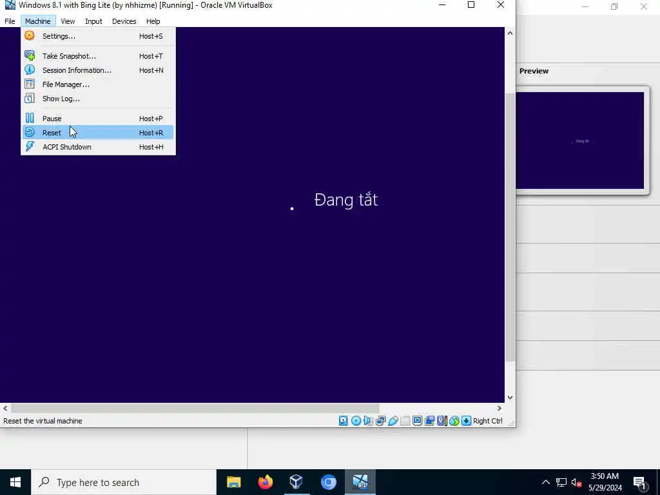Click the greyed shared folders status icon
The height and width of the screenshot is (495, 660).
[x=405, y=420]
